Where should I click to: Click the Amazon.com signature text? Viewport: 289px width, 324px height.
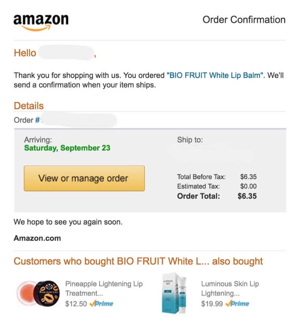pyautogui.click(x=37, y=238)
